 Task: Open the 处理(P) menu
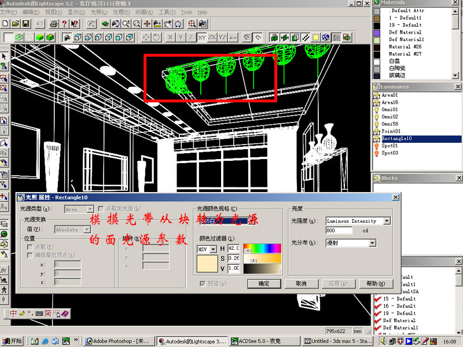tap(121, 12)
